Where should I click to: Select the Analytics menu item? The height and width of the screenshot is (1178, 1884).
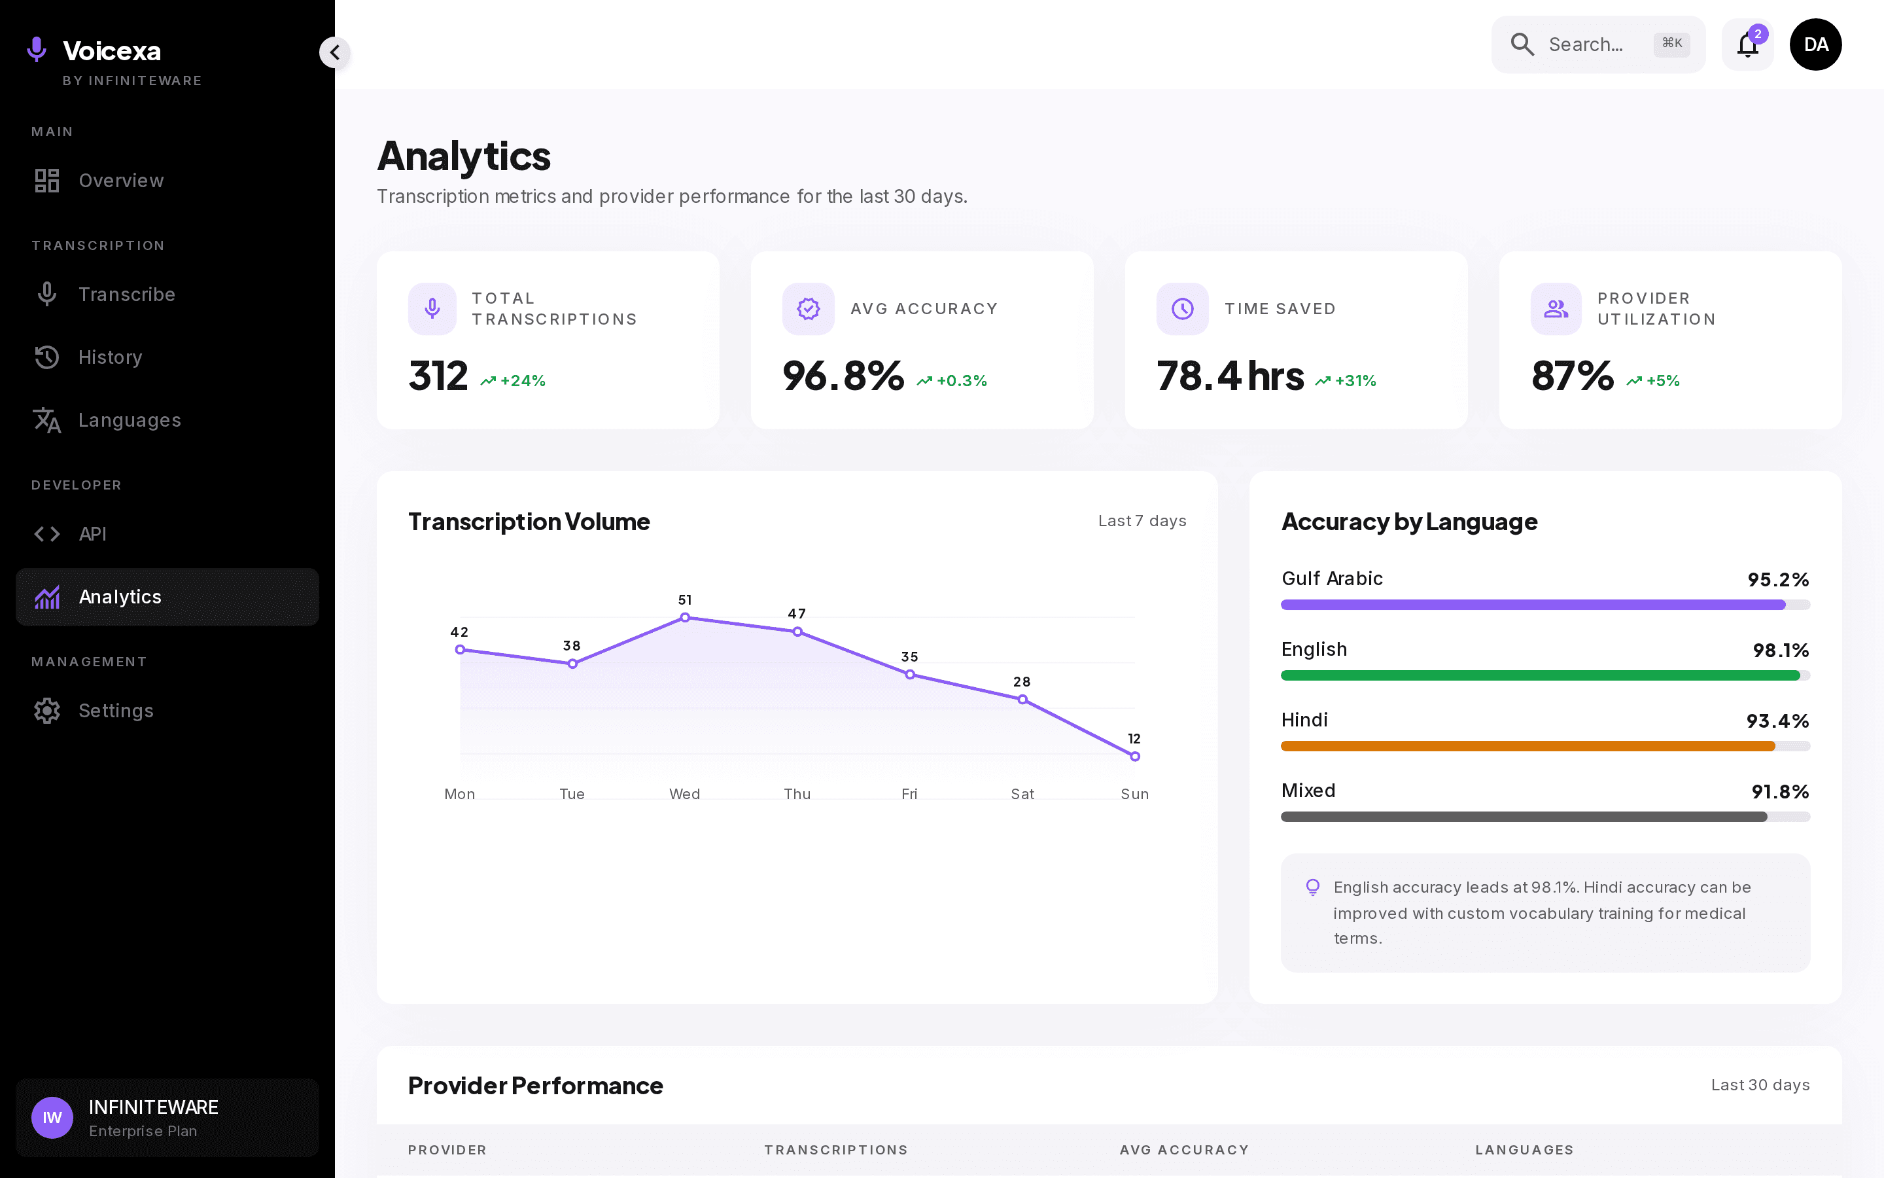(x=167, y=598)
